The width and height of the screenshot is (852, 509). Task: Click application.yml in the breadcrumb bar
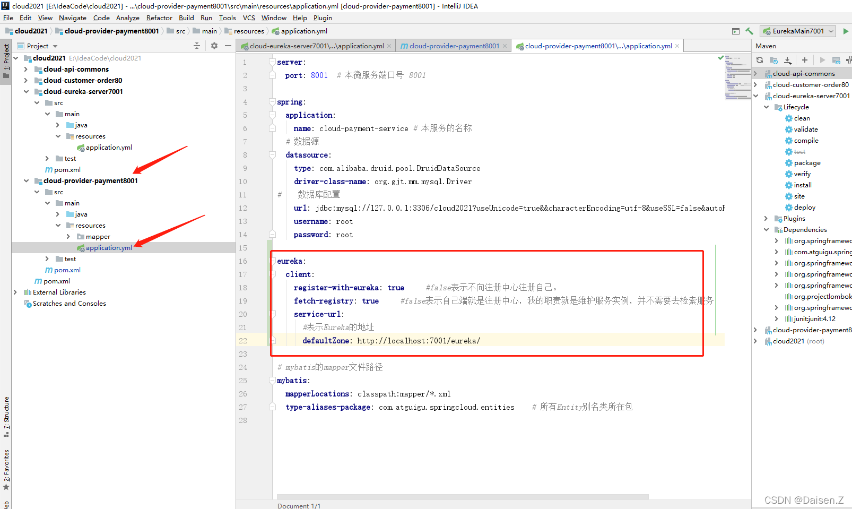[x=300, y=31]
